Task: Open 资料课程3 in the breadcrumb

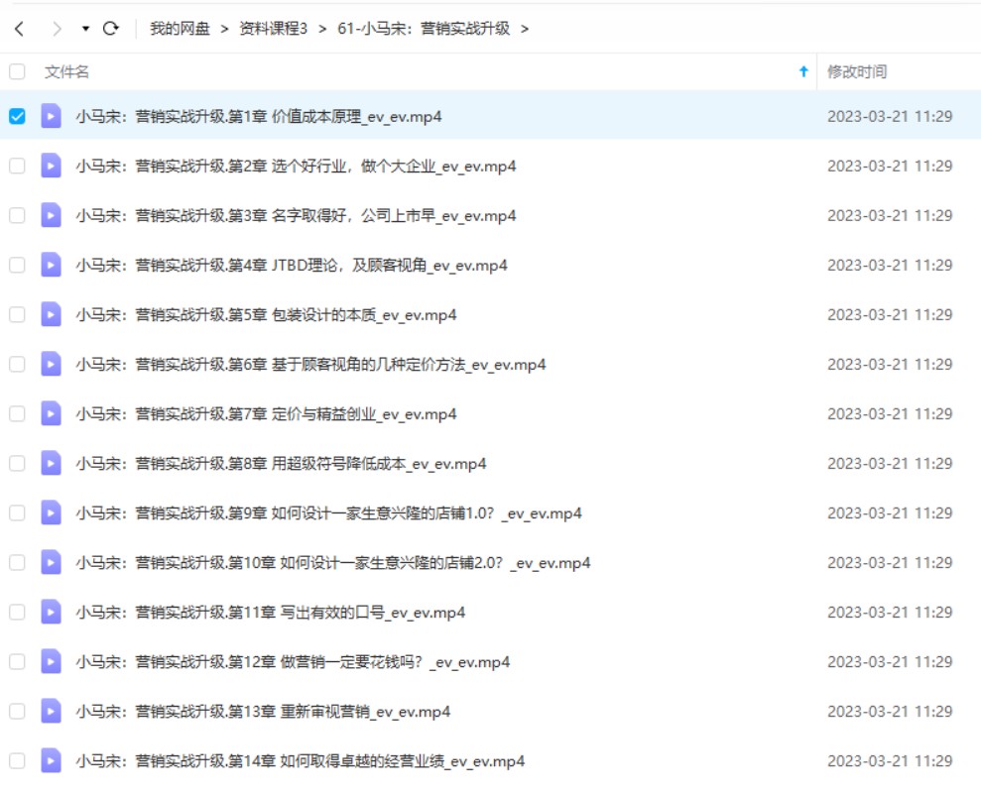Action: coord(274,29)
